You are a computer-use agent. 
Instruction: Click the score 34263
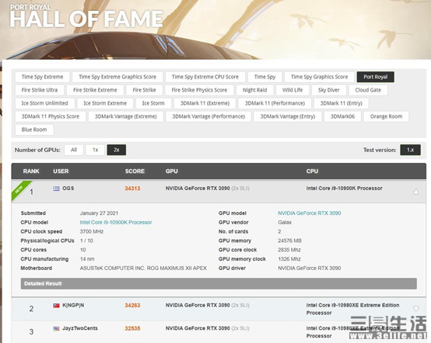pyautogui.click(x=132, y=306)
